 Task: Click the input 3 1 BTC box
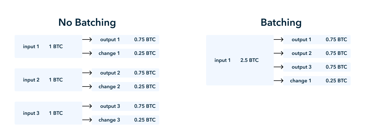point(48,113)
